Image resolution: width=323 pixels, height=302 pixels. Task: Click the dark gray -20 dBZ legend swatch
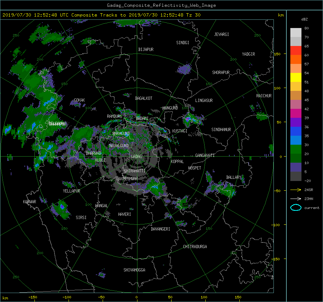pos(296,176)
